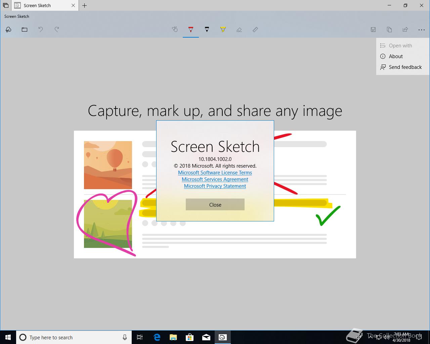Activate Cortana microphone in search box

click(125, 337)
